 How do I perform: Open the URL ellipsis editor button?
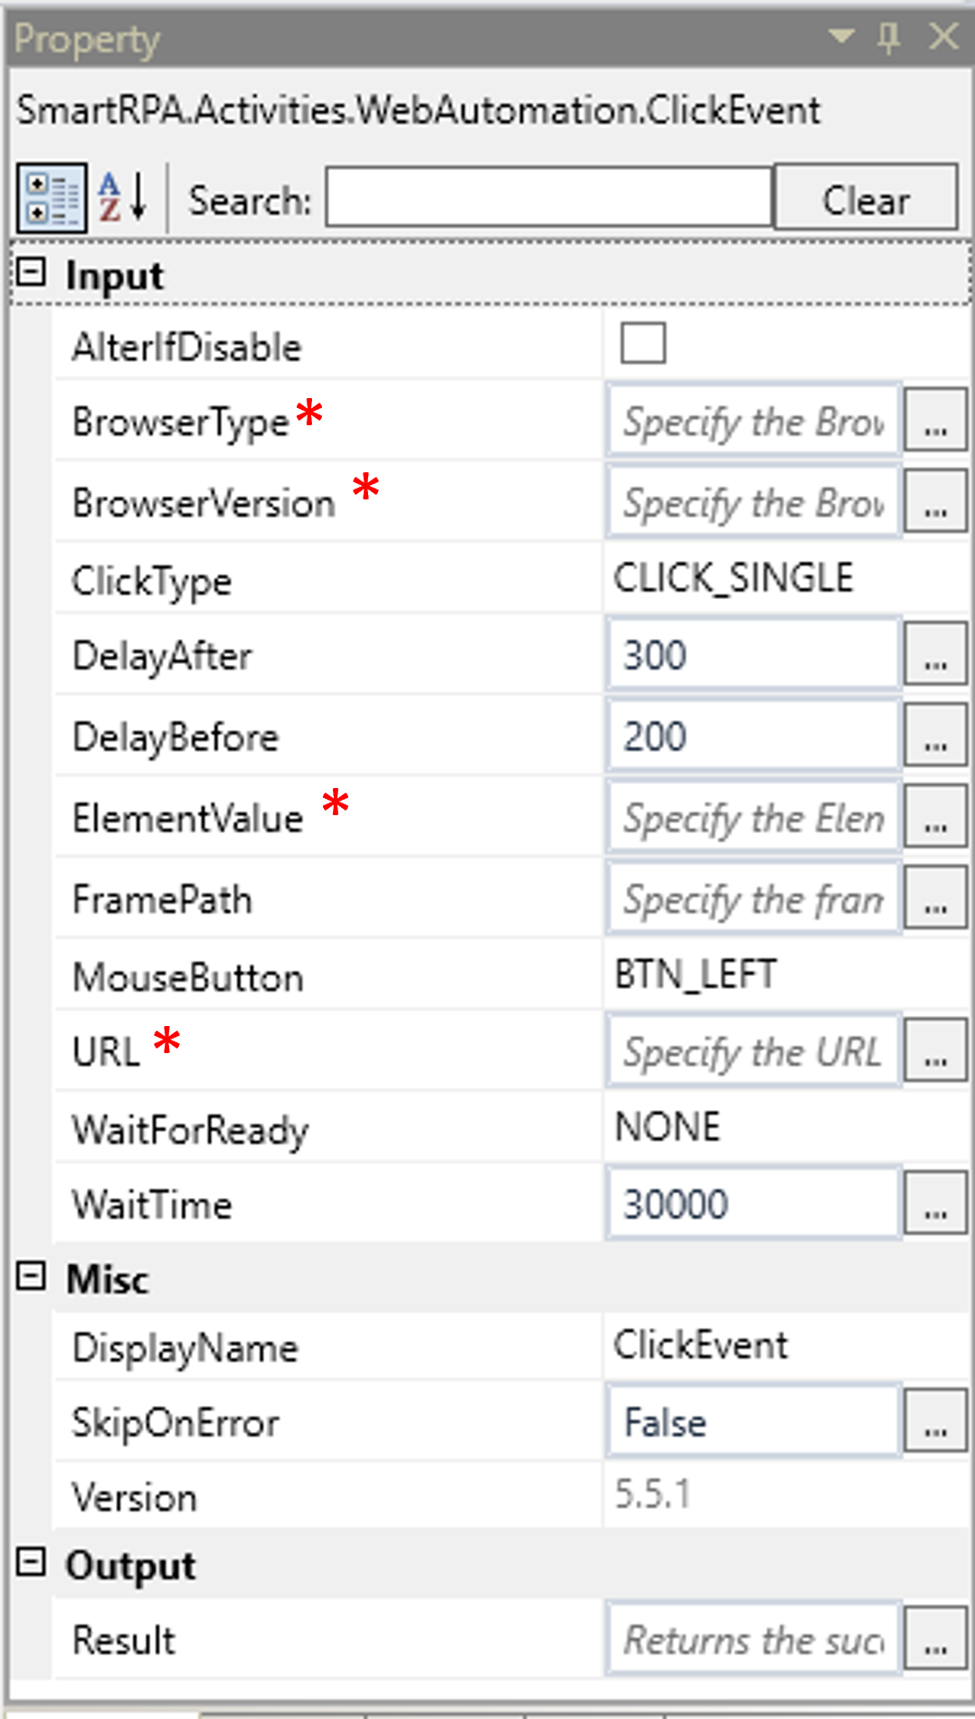click(935, 1051)
